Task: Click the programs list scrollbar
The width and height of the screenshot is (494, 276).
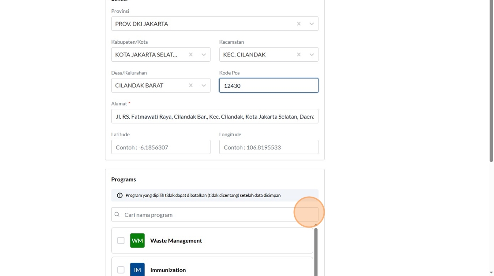Action: pos(316,251)
